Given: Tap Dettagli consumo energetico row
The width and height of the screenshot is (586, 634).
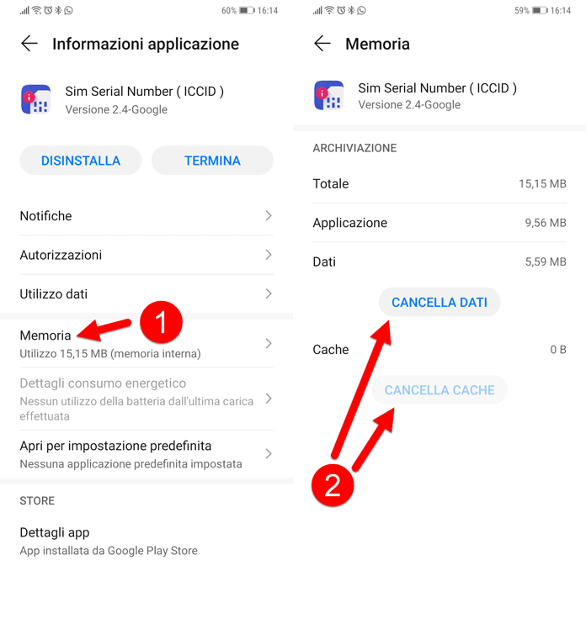Looking at the screenshot, I should click(x=135, y=399).
